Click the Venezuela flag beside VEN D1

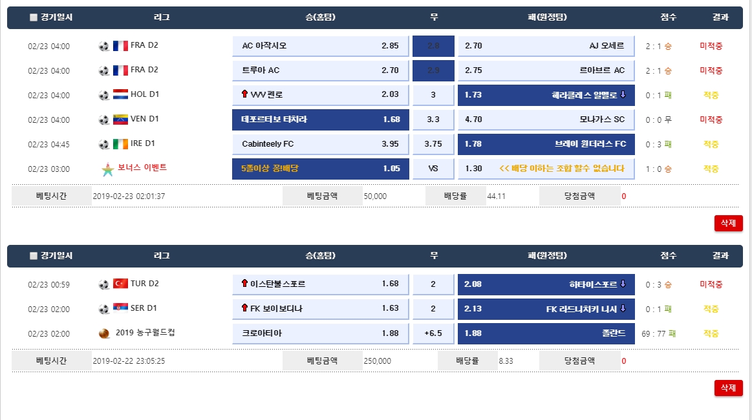[120, 119]
